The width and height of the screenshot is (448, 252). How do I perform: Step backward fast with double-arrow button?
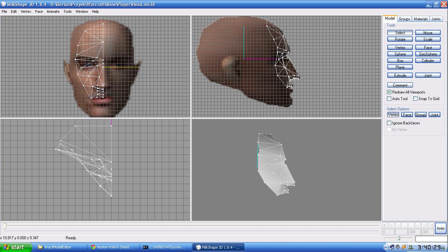398,225
